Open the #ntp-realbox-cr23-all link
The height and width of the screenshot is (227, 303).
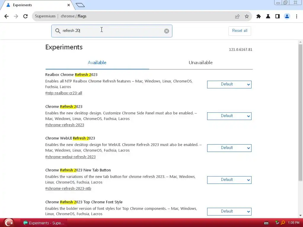pyautogui.click(x=64, y=93)
